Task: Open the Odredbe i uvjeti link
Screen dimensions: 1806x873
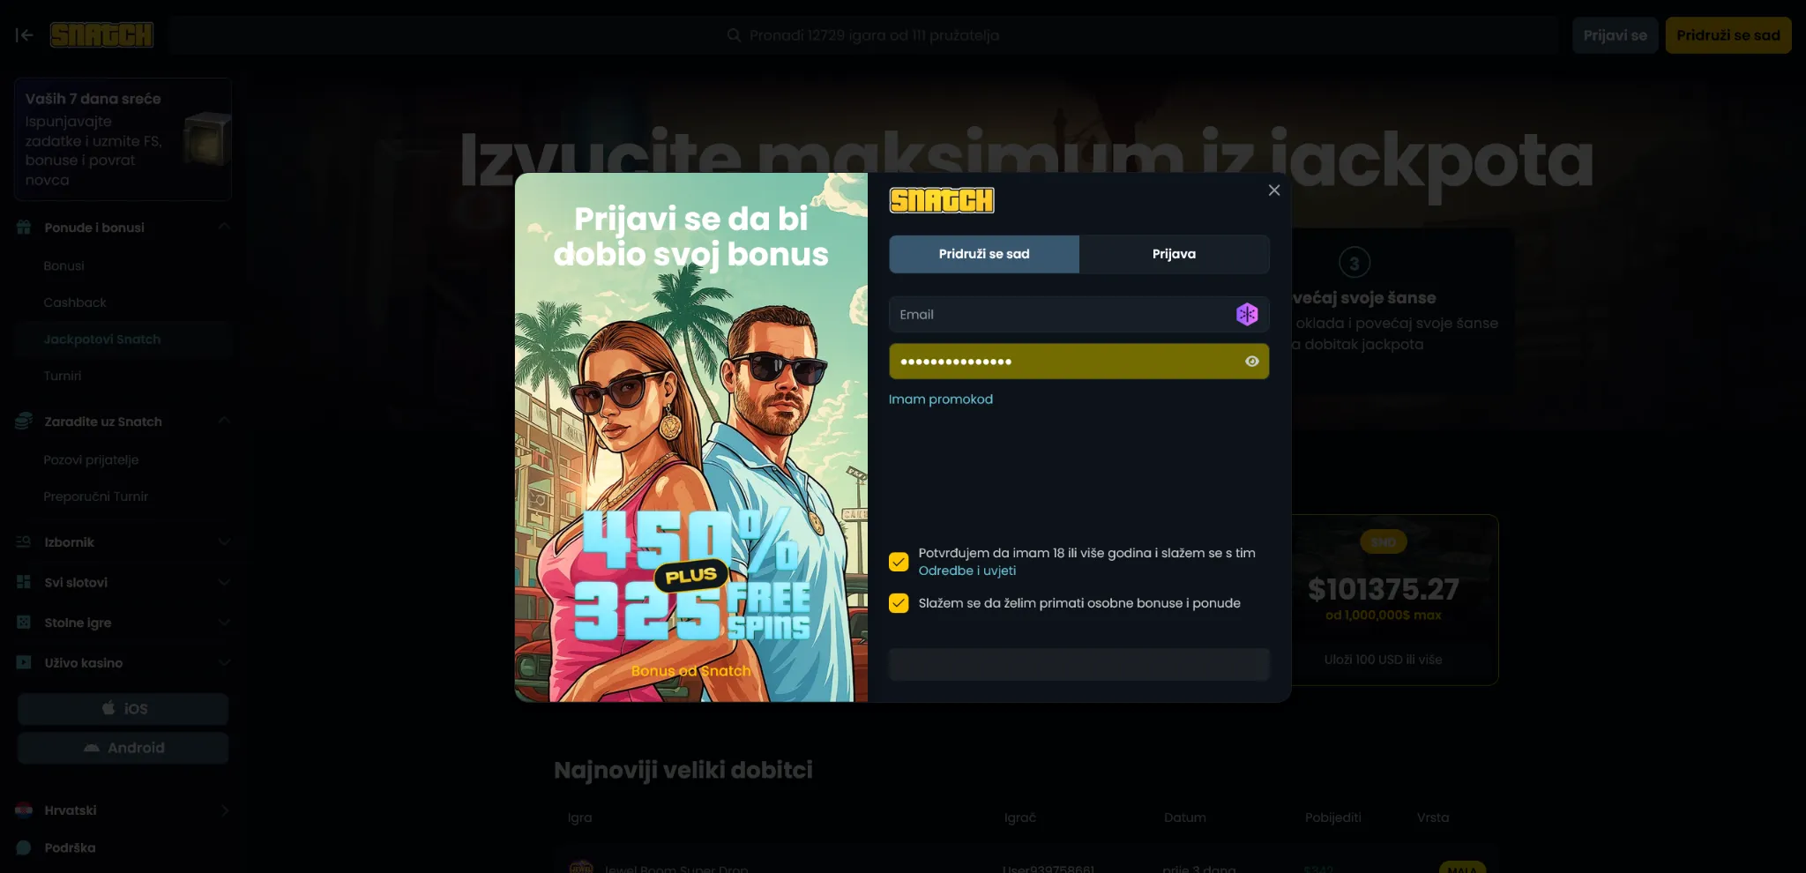Action: click(967, 571)
